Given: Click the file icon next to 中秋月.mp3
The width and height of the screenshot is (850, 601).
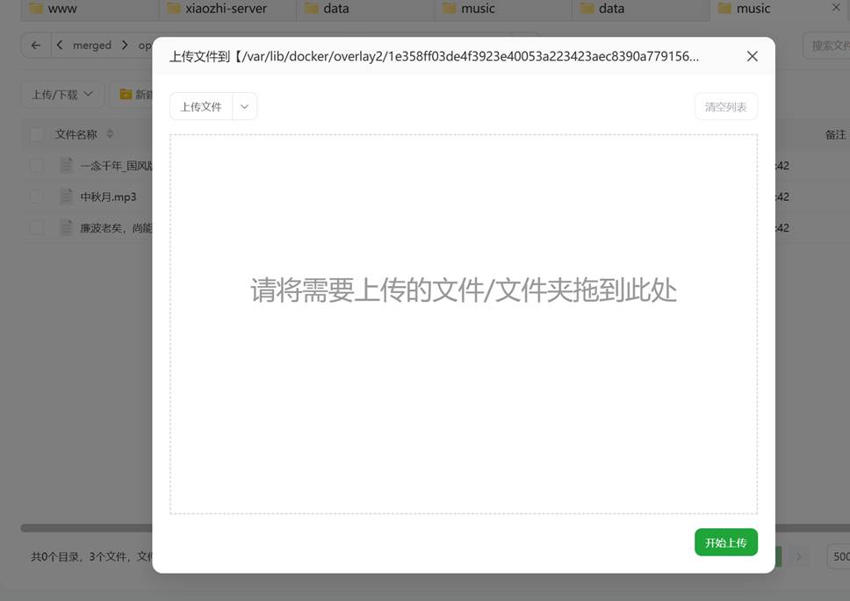Looking at the screenshot, I should click(x=67, y=197).
